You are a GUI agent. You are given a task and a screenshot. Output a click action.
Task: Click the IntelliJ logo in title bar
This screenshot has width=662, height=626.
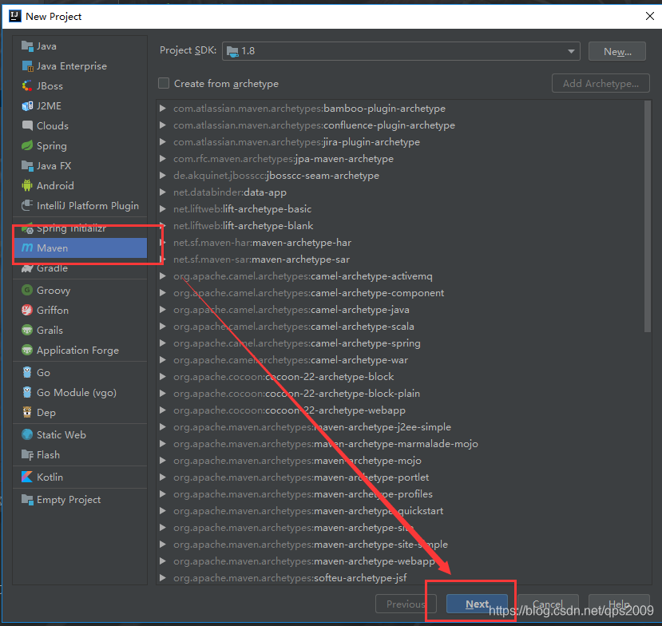(x=15, y=16)
